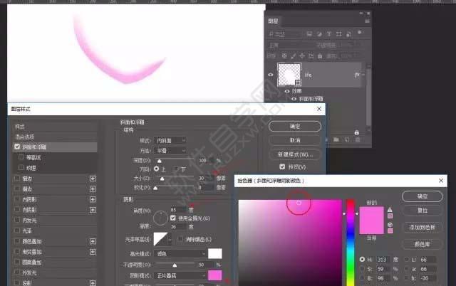
Task: Click 添加到色板 button
Action: tap(422, 228)
